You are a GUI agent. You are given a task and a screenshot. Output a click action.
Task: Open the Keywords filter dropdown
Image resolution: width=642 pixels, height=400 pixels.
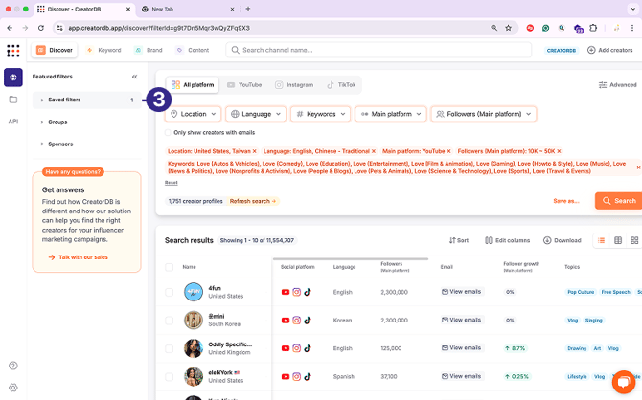click(321, 114)
